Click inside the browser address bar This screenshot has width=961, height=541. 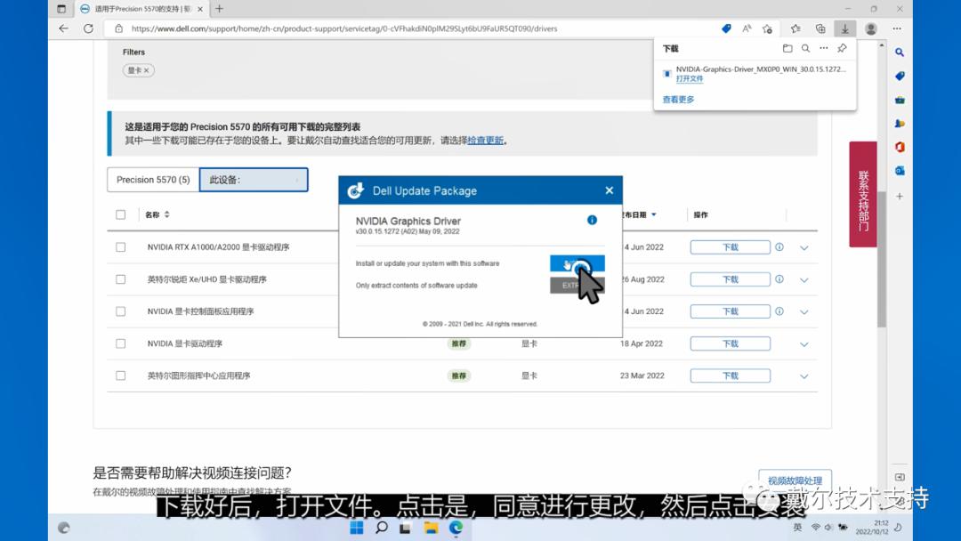(x=356, y=28)
